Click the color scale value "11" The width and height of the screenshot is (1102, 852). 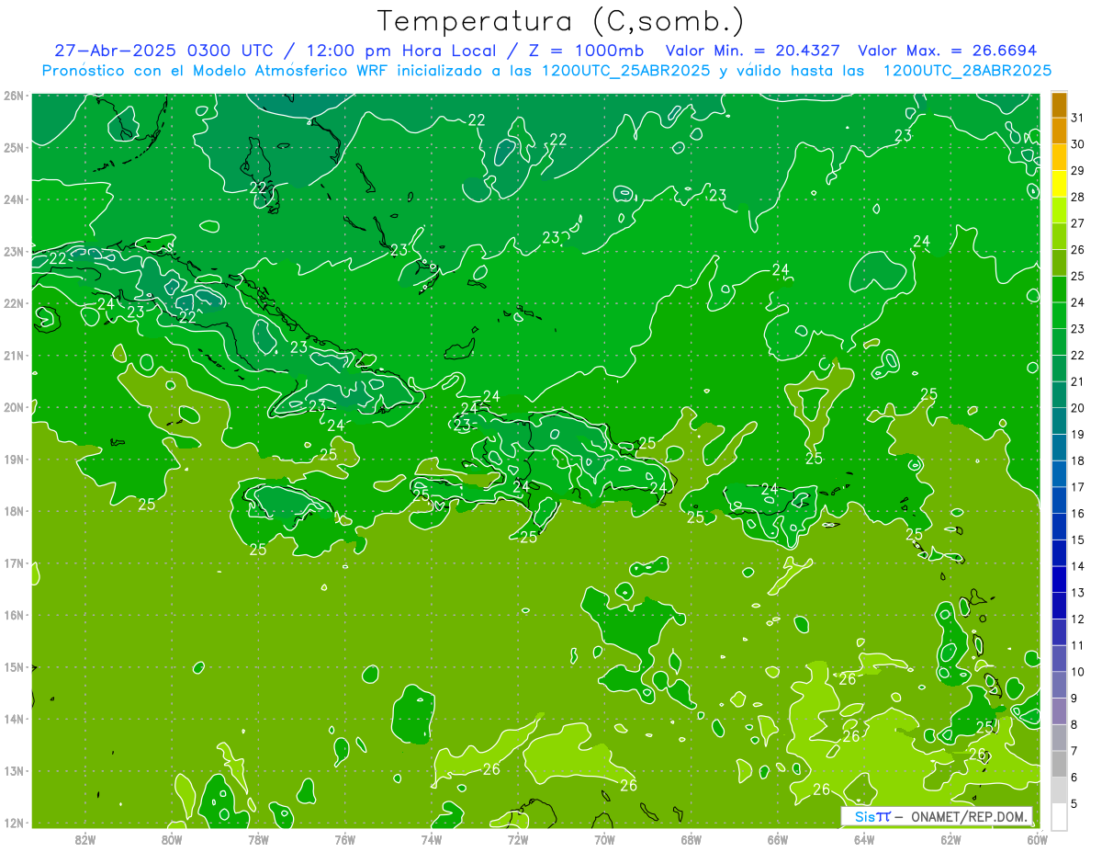click(x=1078, y=645)
